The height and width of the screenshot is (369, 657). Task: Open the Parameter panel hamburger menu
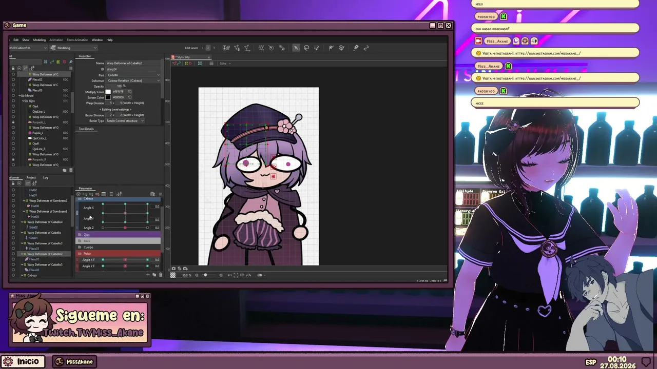coord(160,194)
